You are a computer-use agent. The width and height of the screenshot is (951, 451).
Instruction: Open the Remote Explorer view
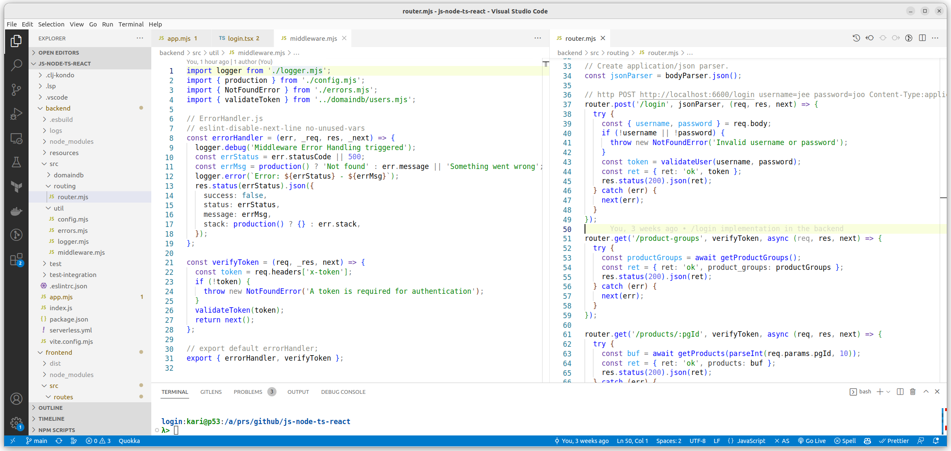(16, 138)
